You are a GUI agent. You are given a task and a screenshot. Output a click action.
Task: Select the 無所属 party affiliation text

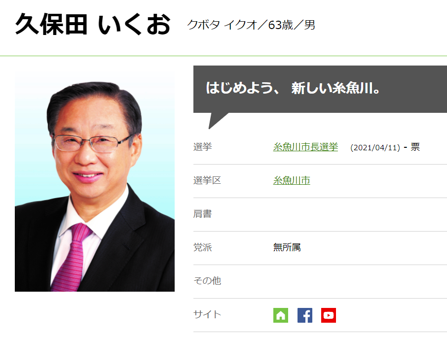[287, 247]
